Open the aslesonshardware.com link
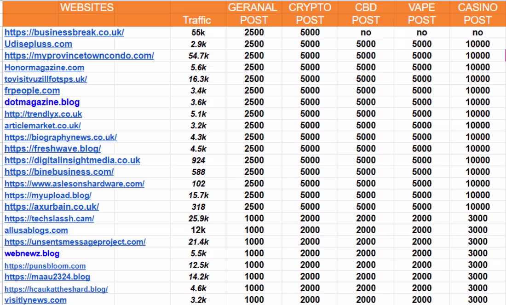 pyautogui.click(x=75, y=184)
